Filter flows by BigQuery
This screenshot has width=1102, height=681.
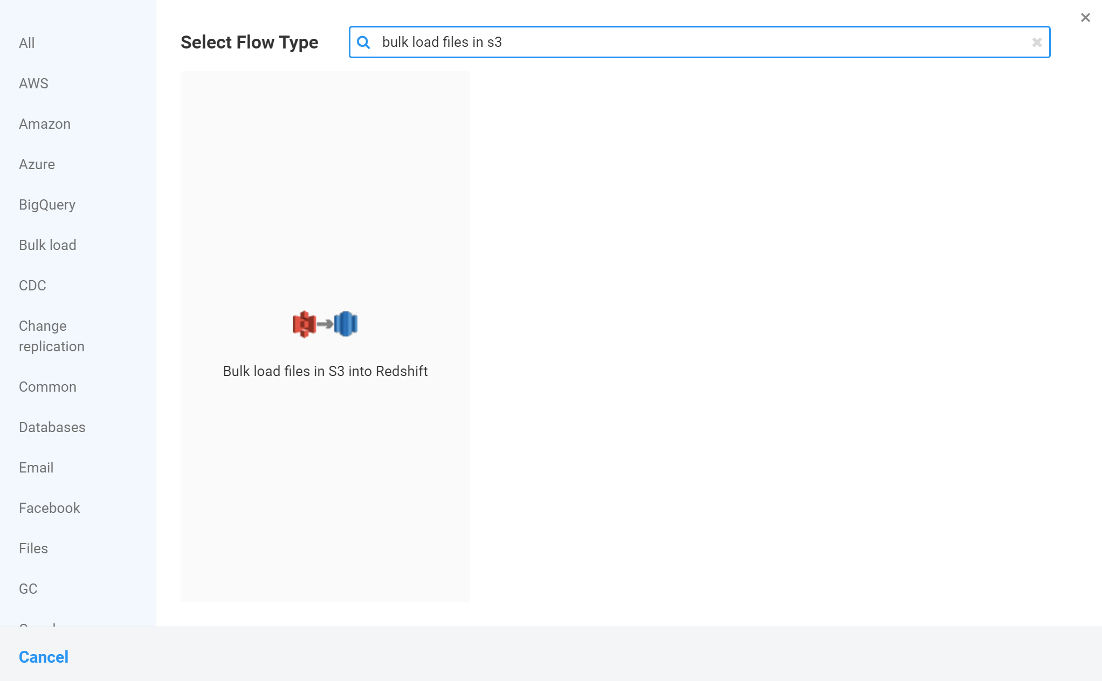[x=47, y=205]
